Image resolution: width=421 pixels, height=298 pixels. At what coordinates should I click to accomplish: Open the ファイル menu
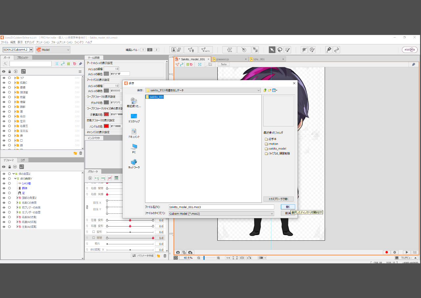coord(4,42)
